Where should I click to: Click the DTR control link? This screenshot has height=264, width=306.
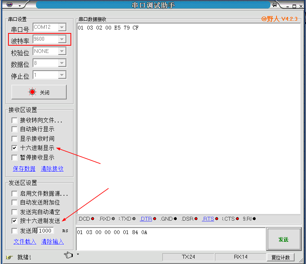(146, 219)
